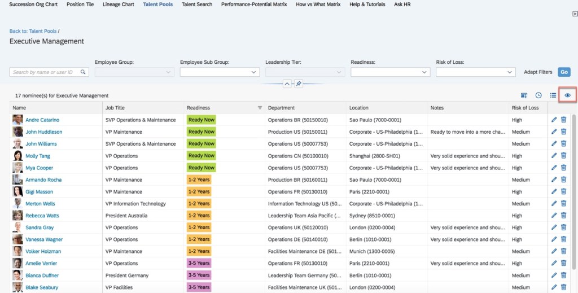Click the search magnifier icon
Viewport: 578px width, 293px height.
[x=84, y=72]
